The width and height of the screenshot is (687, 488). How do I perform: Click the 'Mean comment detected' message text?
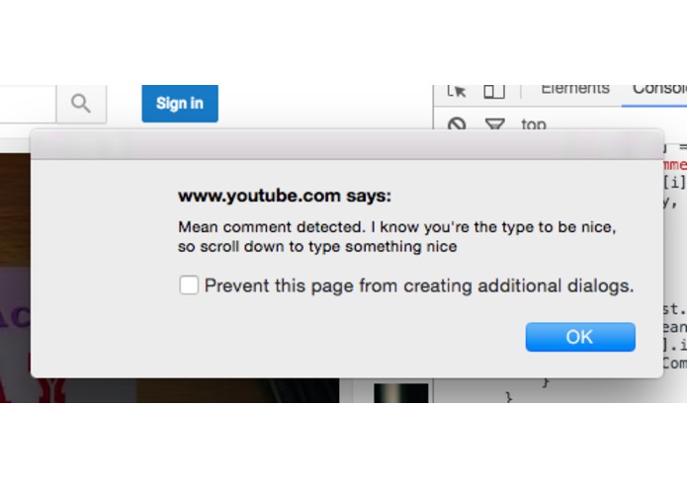point(397,236)
